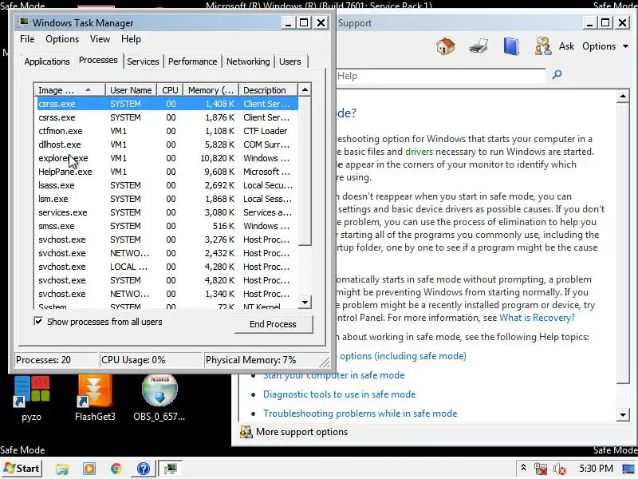This screenshot has width=638, height=479.
Task: Click the Task Manager taskbar button
Action: click(170, 469)
